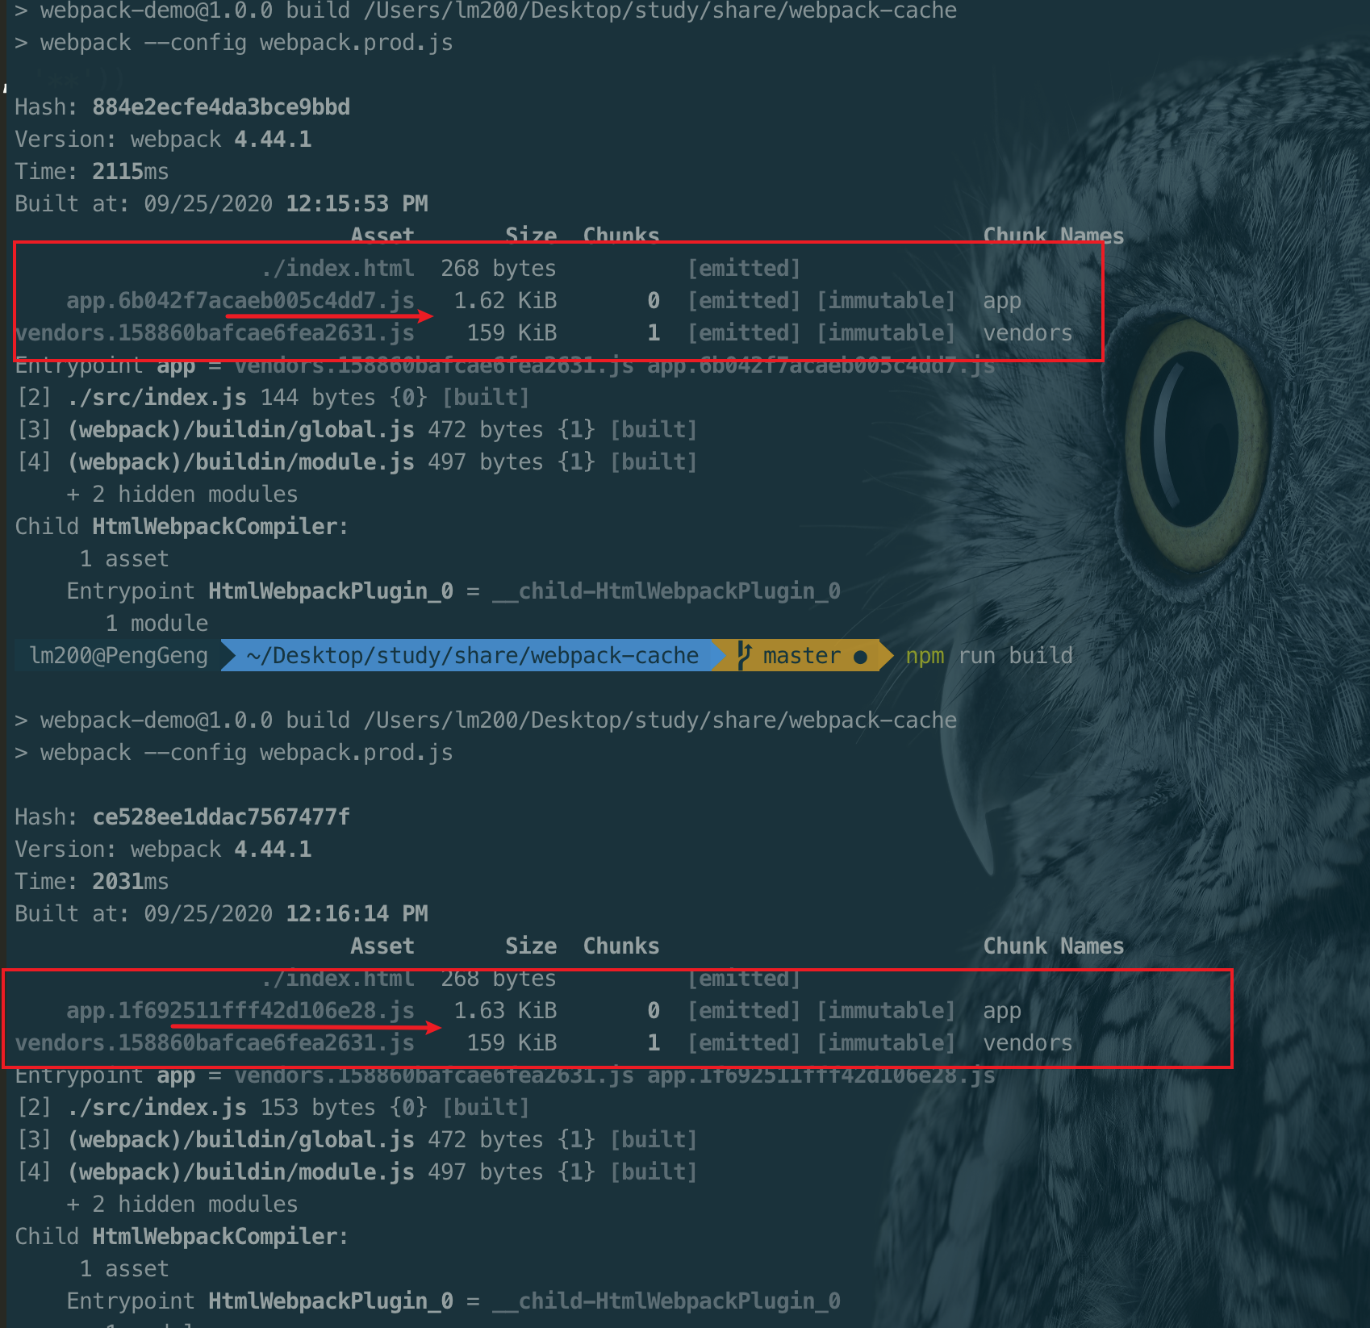Viewport: 1370px width, 1328px height.
Task: Click Asset header below the 12:16:14 timestamp
Action: 382,946
